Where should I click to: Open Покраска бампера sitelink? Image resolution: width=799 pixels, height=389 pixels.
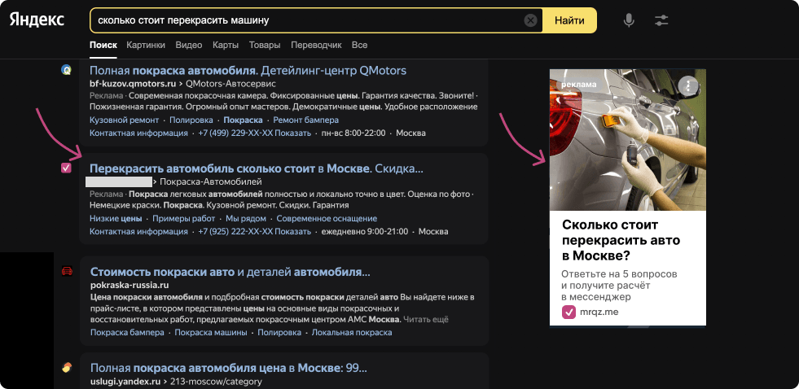pyautogui.click(x=127, y=333)
